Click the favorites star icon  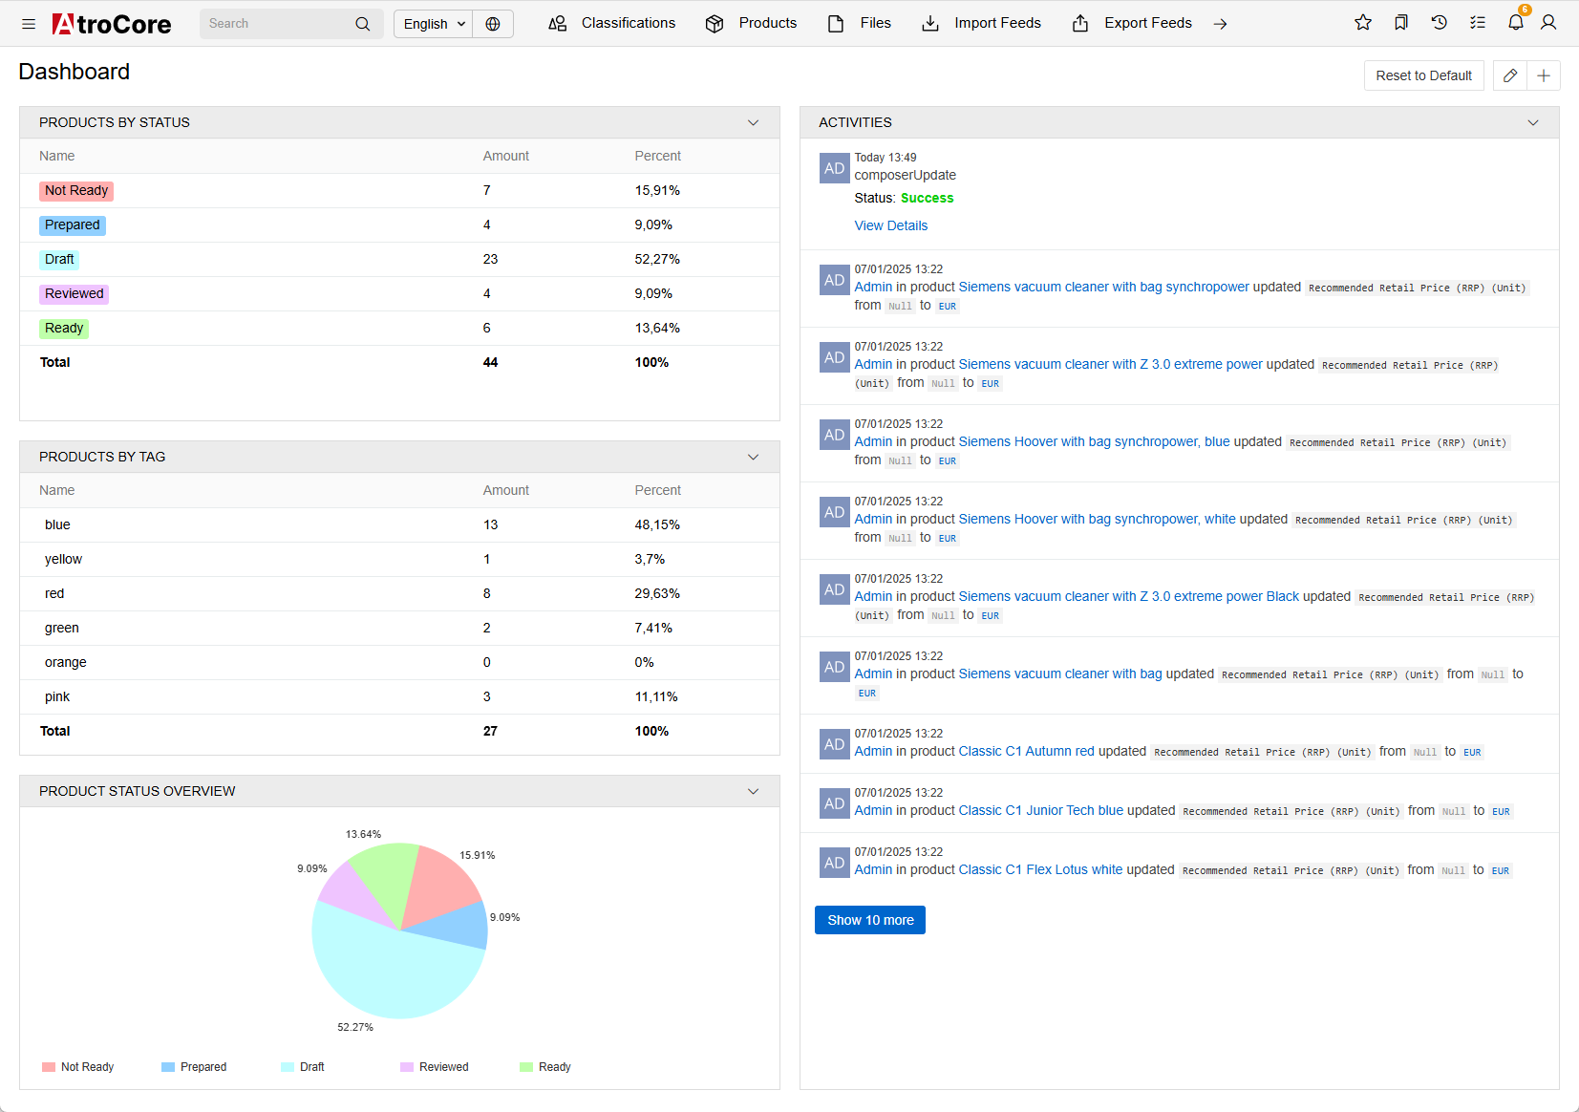pyautogui.click(x=1363, y=22)
